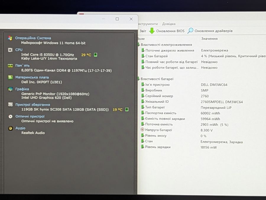Screen dimensions: 266x200
Task: Click the icon beside Виробник
Action: point(143,90)
